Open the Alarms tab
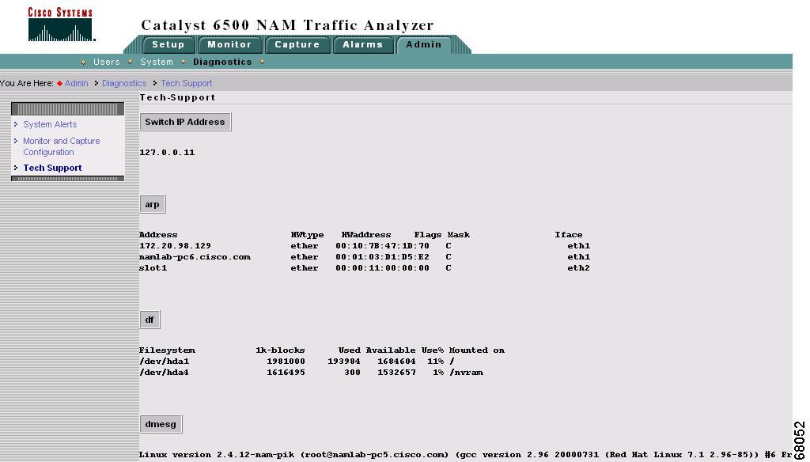Image resolution: width=810 pixels, height=462 pixels. pyautogui.click(x=363, y=45)
